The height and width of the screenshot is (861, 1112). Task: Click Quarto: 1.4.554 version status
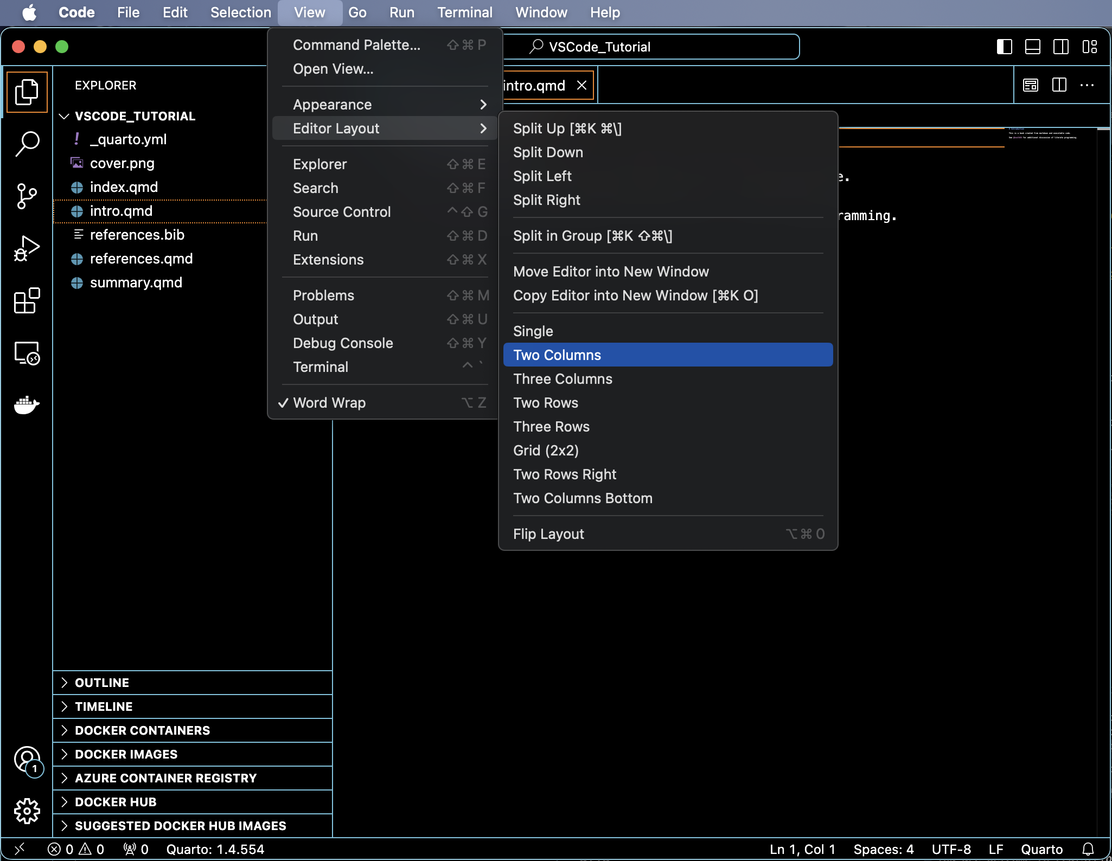click(215, 849)
